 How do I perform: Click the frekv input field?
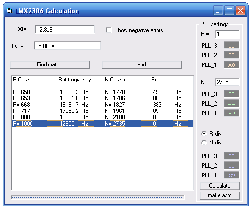[x=67, y=46]
